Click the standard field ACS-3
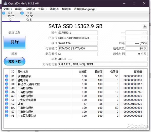151x132 pixels. tap(103, 59)
